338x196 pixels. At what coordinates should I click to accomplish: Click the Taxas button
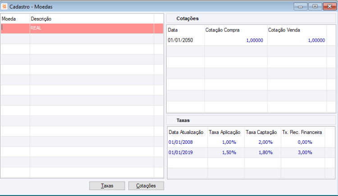(107, 186)
